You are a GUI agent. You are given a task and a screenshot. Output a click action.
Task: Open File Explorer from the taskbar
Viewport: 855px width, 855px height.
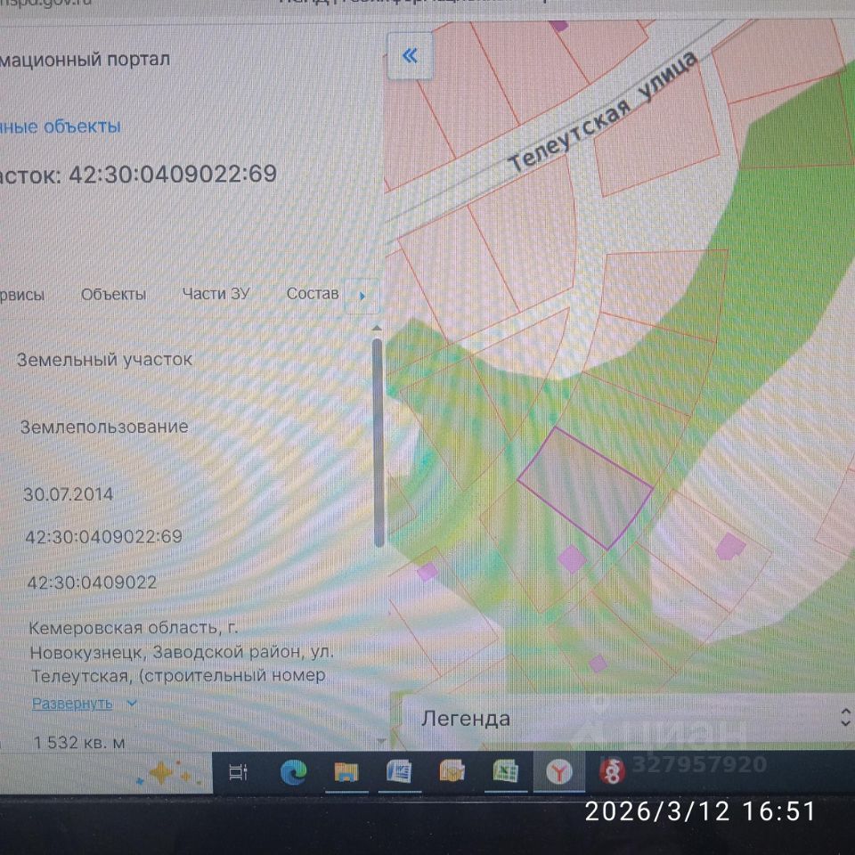pyautogui.click(x=346, y=772)
